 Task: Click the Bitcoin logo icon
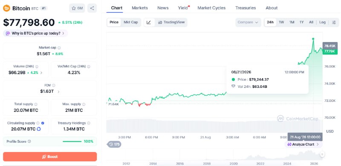(x=6, y=8)
